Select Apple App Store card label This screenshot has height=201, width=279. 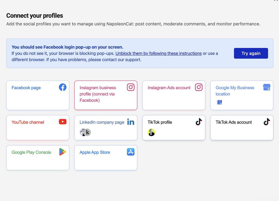tap(95, 152)
